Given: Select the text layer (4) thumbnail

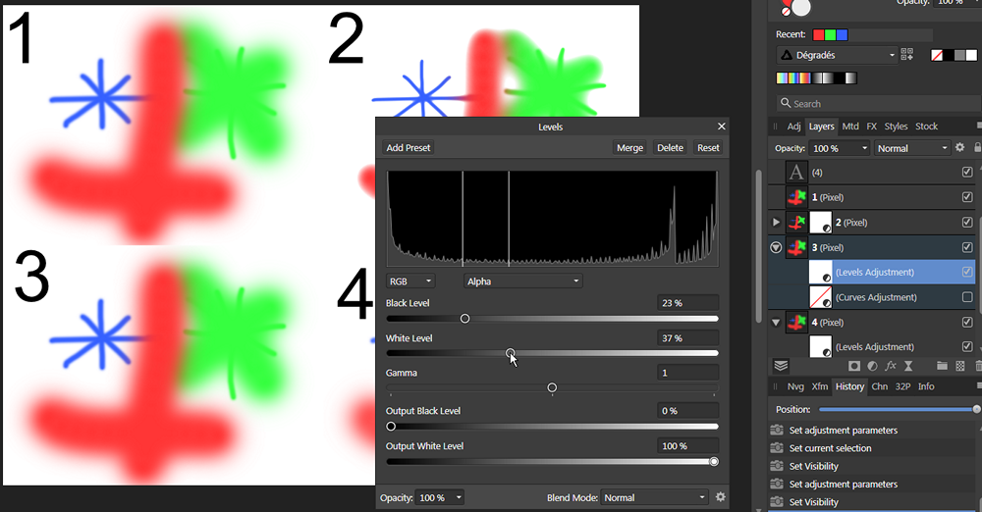Looking at the screenshot, I should coord(796,172).
